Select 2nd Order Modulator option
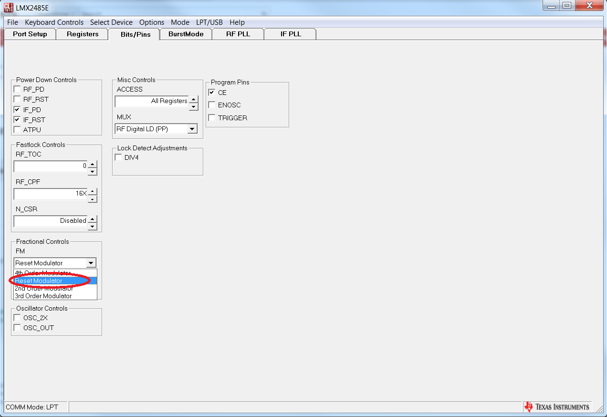 tap(55, 288)
